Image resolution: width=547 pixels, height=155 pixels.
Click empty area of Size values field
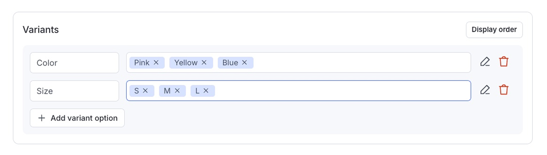tap(338, 91)
